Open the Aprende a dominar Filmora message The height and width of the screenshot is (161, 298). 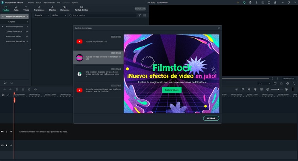(98, 90)
